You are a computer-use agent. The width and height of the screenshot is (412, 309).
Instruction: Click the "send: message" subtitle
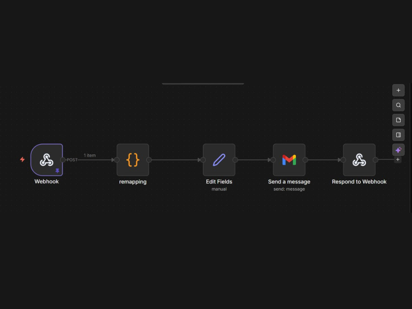(289, 189)
